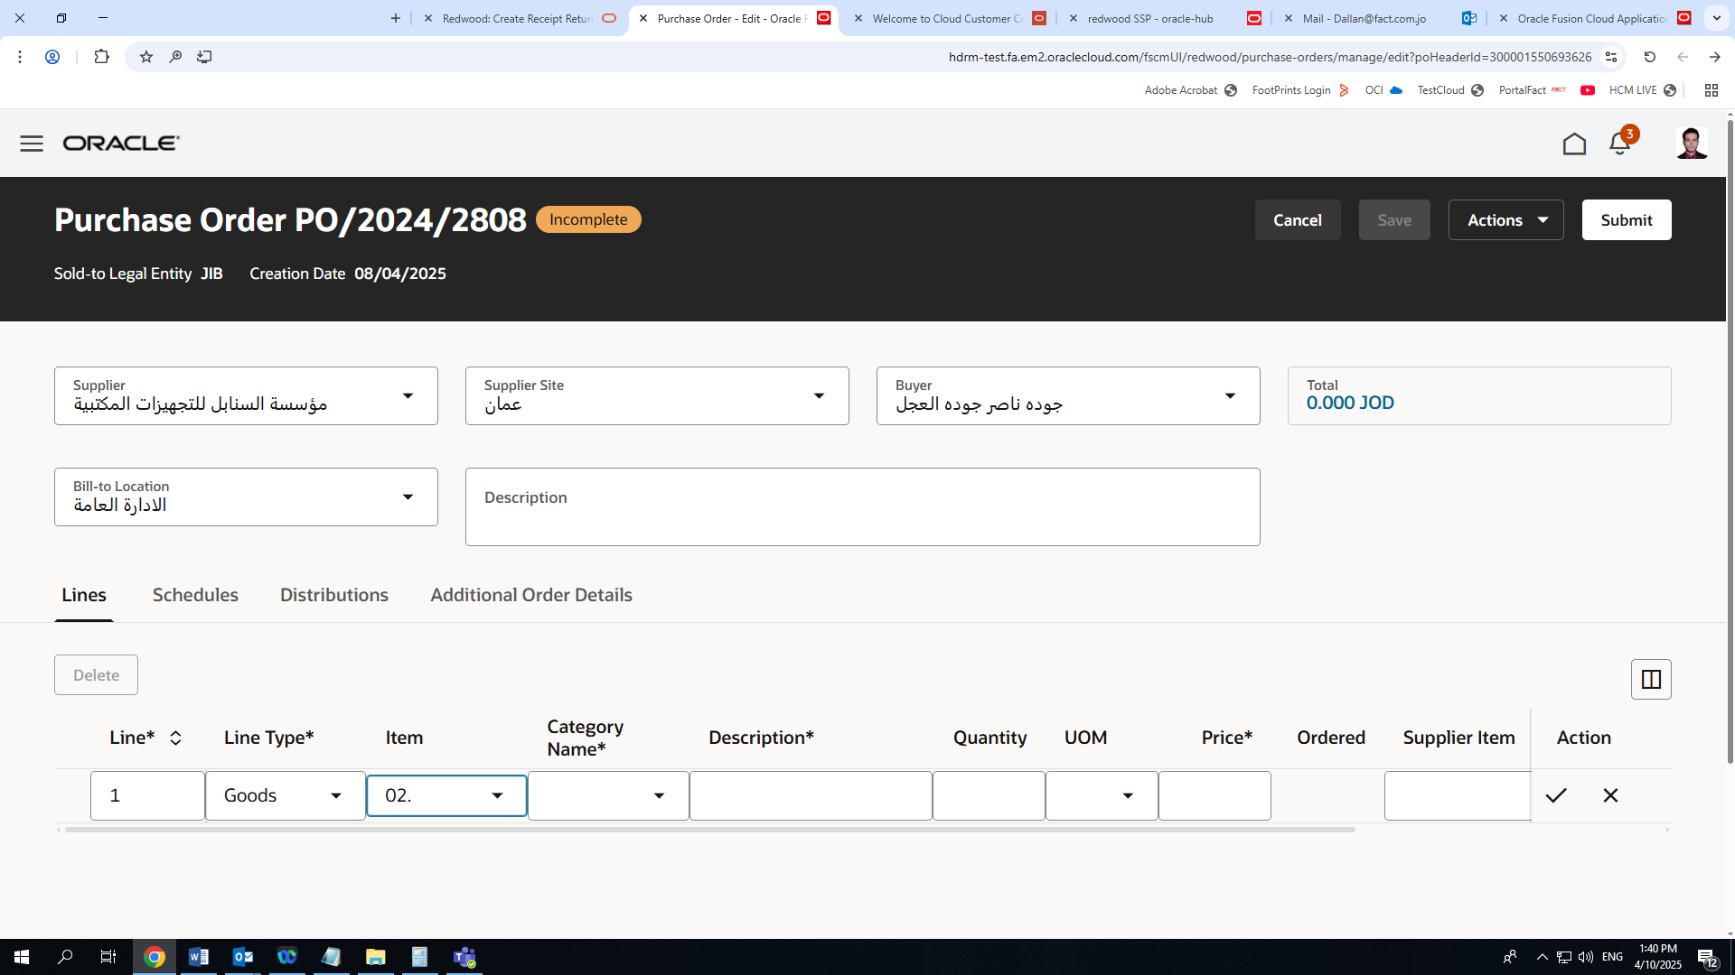Expand the Supplier Site dropdown
Screen dimensions: 1735x975
(819, 396)
